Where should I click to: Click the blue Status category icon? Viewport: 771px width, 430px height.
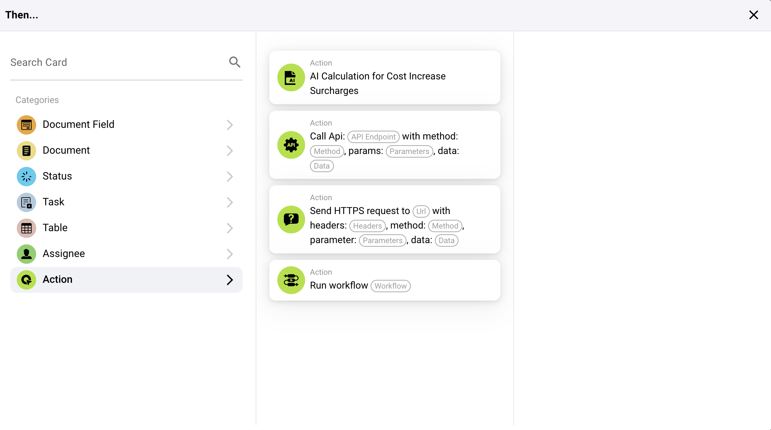[26, 176]
